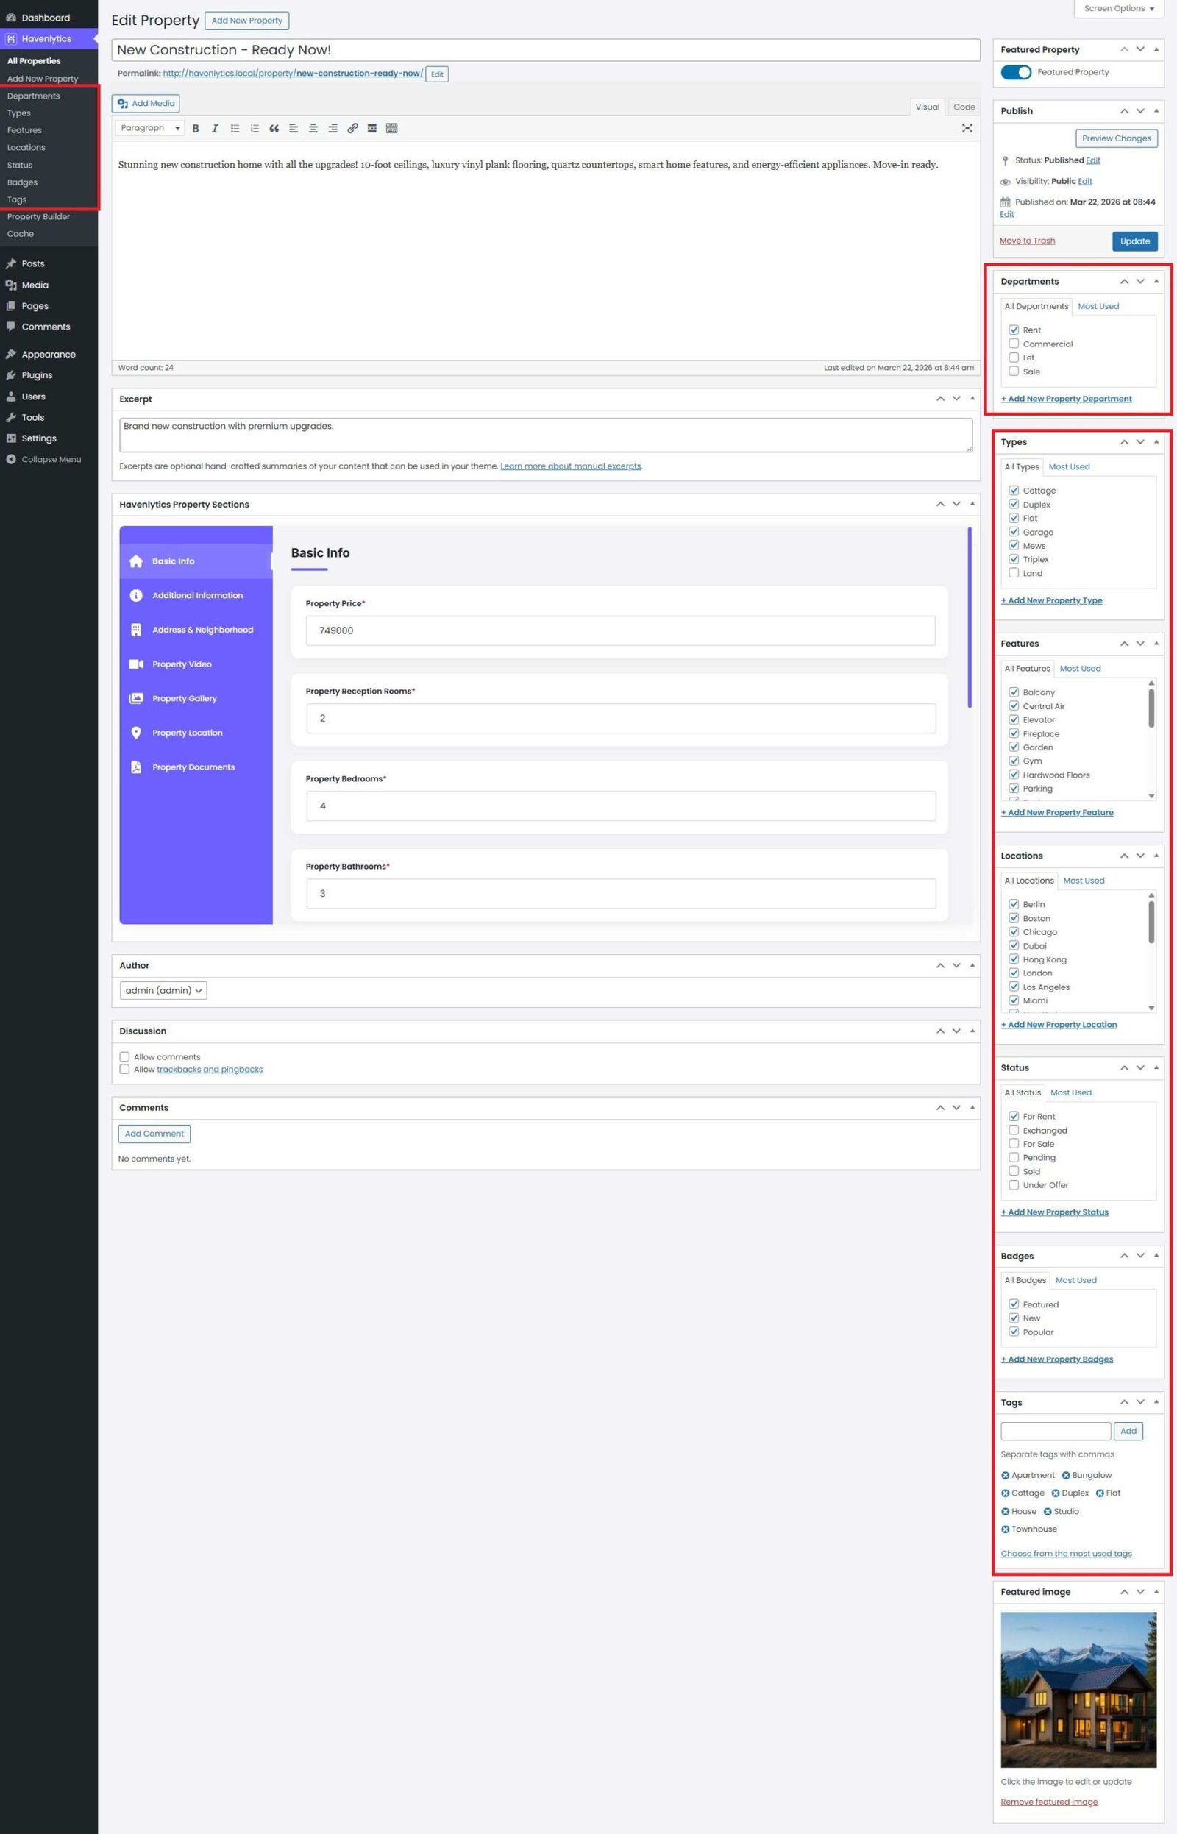
Task: Click the Insert link icon
Action: (x=352, y=129)
